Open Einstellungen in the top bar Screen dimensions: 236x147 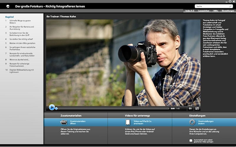pos(228,11)
